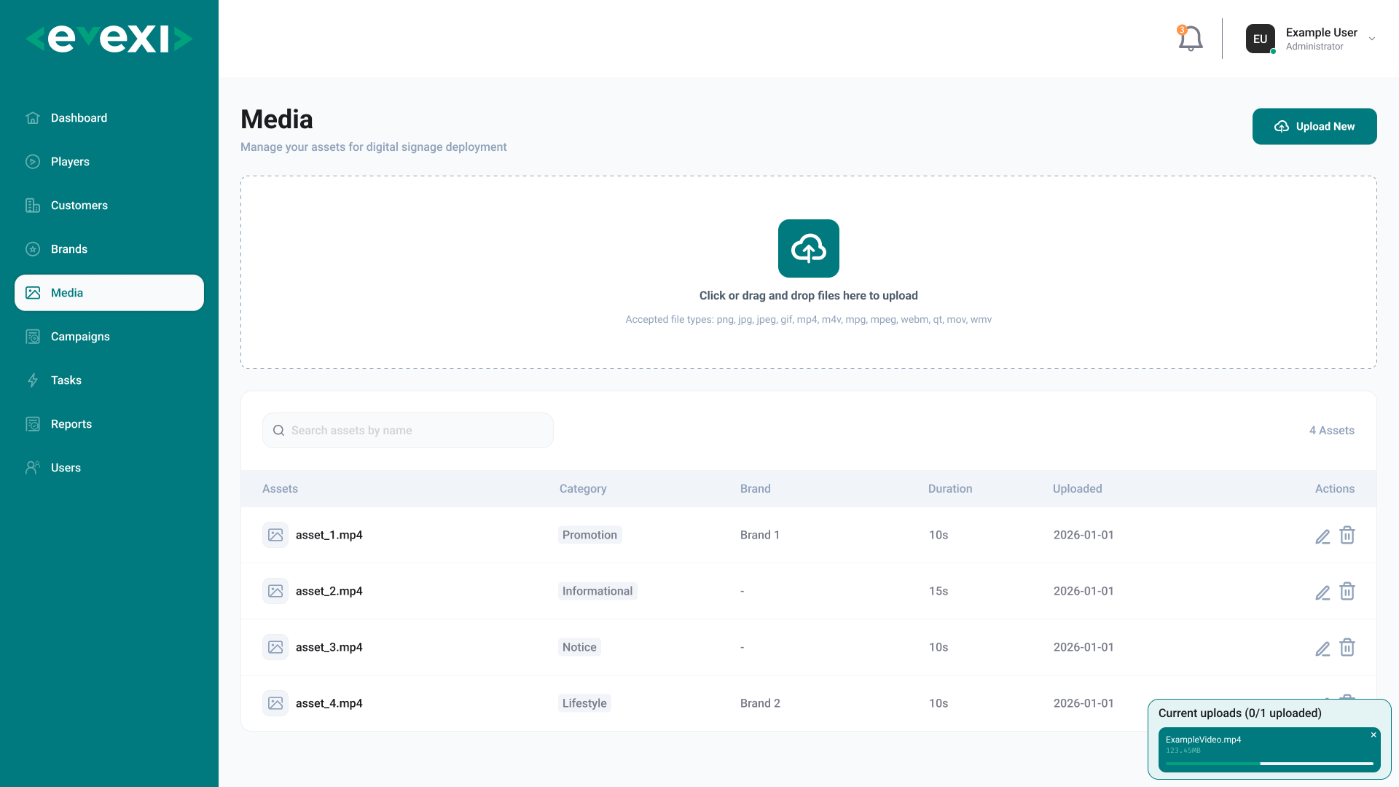Delete asset_1.mp4 using the trash icon
Screen dimensions: 1399x787
[1347, 535]
